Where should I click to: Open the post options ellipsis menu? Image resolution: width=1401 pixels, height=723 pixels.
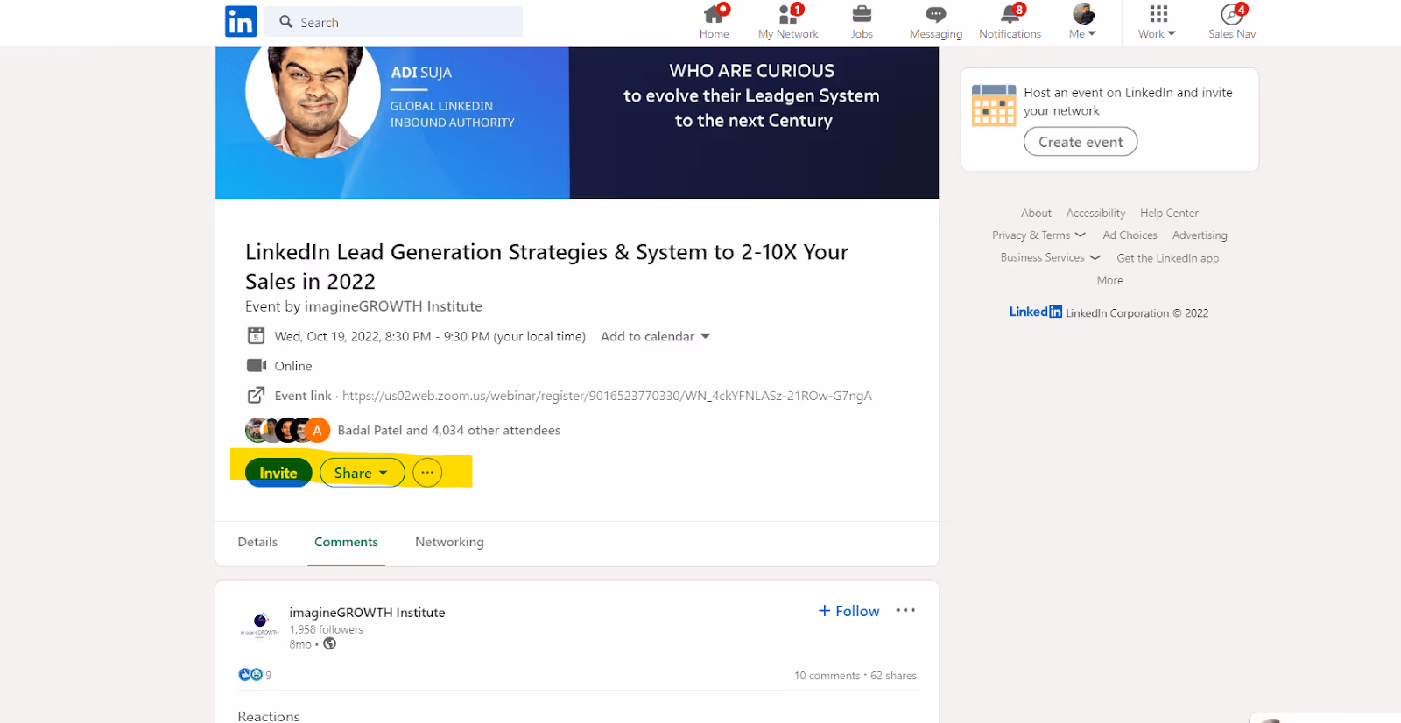(x=905, y=610)
